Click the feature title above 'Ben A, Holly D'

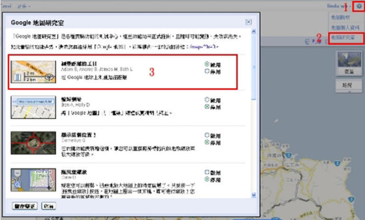71,99
